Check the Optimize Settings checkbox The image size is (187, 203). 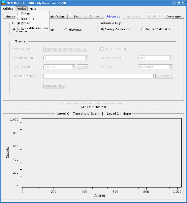pos(102,49)
